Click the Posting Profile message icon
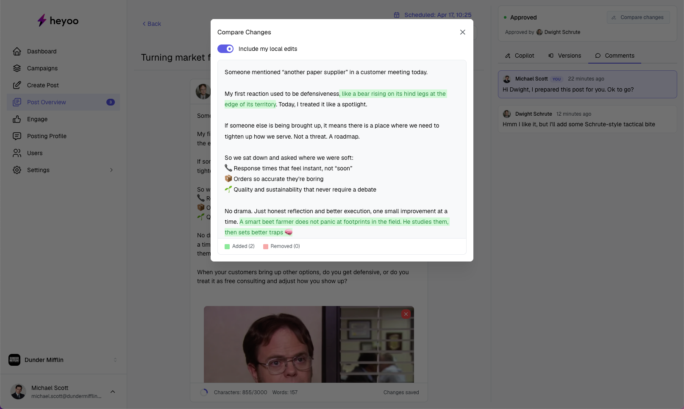This screenshot has width=684, height=409. click(x=17, y=136)
